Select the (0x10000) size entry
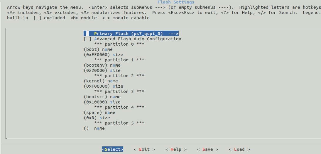321x154 pixels. click(x=102, y=102)
